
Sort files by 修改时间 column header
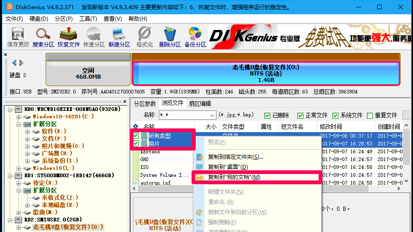pos(346,127)
